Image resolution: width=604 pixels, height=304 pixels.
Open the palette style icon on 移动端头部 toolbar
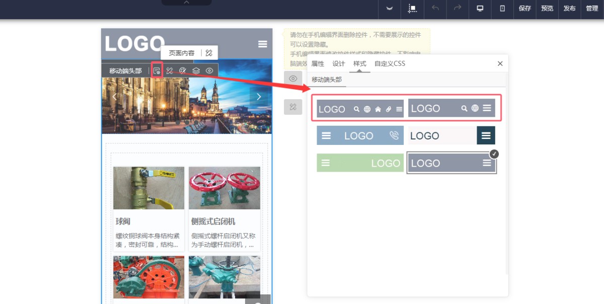tap(183, 70)
